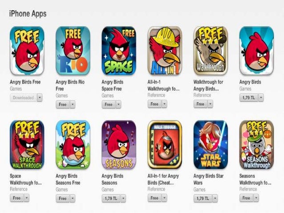
Task: Open the All-In-1 for Angry Birds Cheat icon
Action: point(165,145)
